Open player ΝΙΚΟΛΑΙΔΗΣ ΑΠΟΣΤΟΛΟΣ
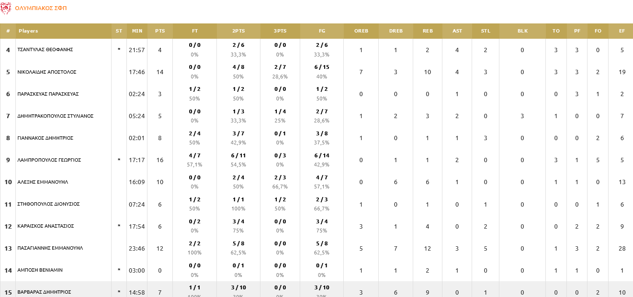Image resolution: width=633 pixels, height=297 pixels. (47, 72)
